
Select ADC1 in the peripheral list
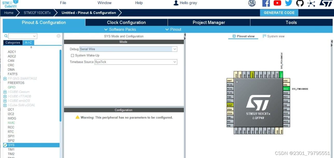click(12, 52)
